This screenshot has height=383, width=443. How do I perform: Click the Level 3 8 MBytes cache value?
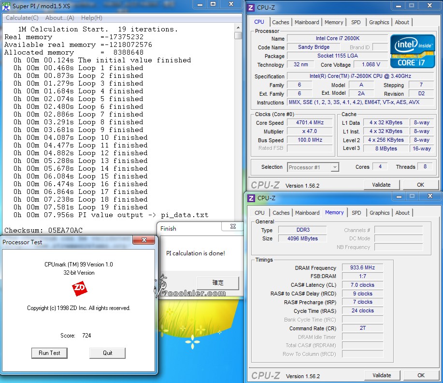click(x=386, y=148)
